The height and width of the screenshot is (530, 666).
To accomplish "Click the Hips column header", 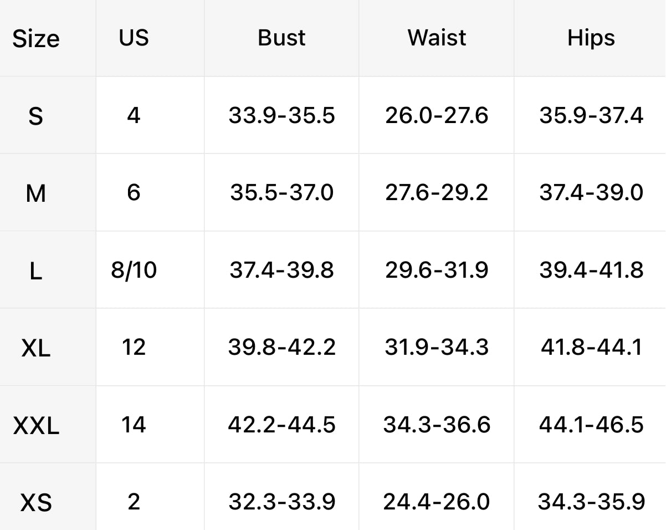I will click(591, 38).
